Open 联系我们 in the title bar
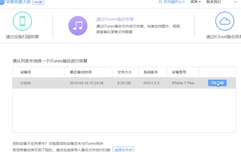This screenshot has height=152, width=241. pos(214,2)
